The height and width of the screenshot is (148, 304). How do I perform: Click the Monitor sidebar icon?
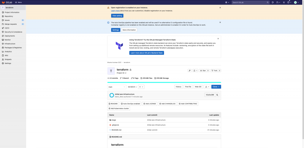pos(3,40)
